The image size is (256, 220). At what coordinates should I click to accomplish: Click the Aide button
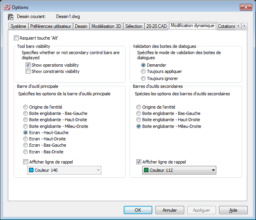pos(233,210)
